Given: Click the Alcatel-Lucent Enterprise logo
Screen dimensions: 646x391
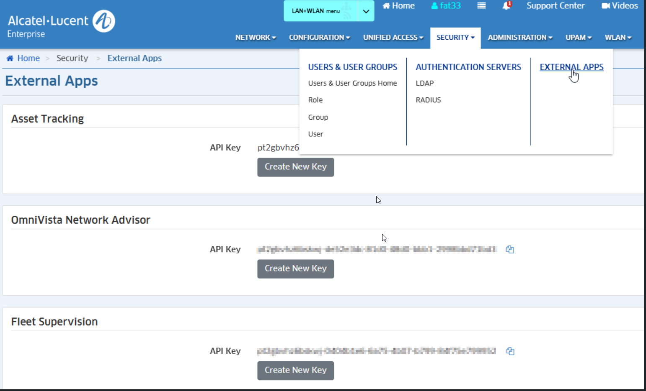Looking at the screenshot, I should click(61, 23).
